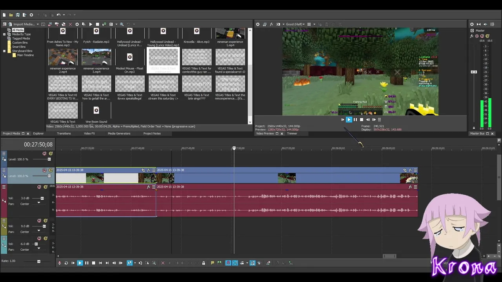Solo video track 3

[x=51, y=170]
